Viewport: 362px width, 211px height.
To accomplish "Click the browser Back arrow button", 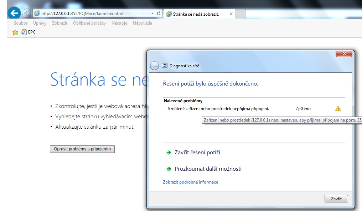I will [x=14, y=14].
